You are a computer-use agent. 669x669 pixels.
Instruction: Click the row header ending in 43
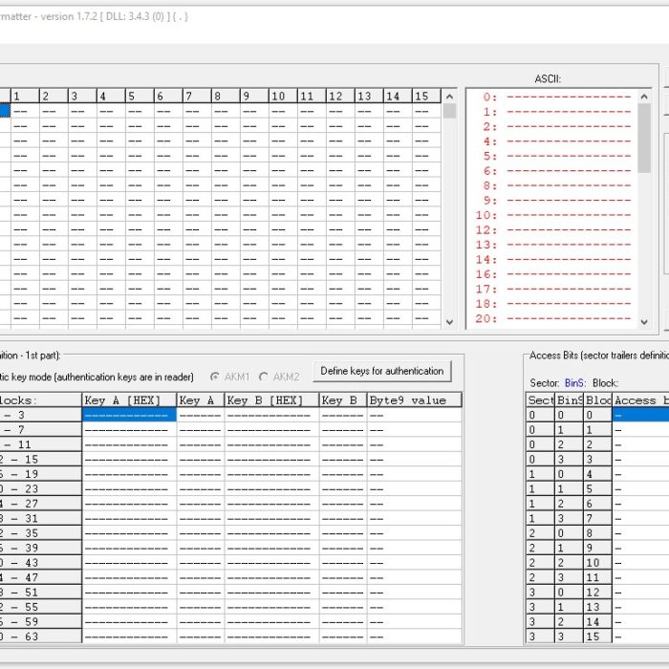(40, 563)
